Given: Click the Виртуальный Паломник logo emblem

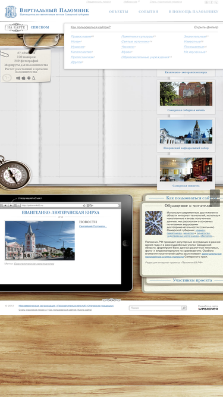Looking at the screenshot, I should 11,12.
